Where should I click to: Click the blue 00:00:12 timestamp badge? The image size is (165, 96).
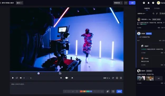click(x=149, y=33)
